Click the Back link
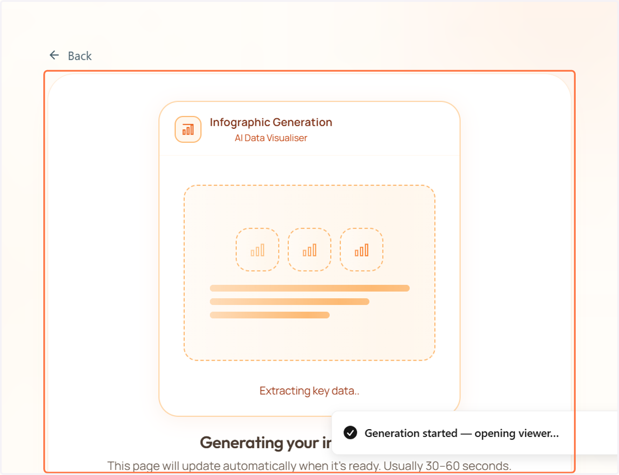Screen dimensions: 619x475 [70, 56]
